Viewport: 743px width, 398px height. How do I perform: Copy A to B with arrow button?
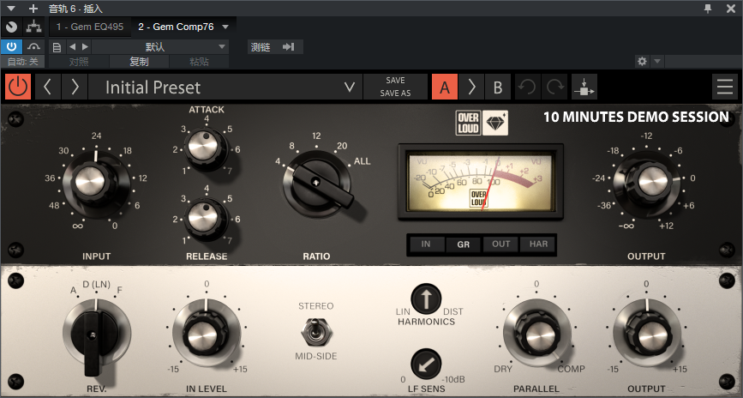471,87
